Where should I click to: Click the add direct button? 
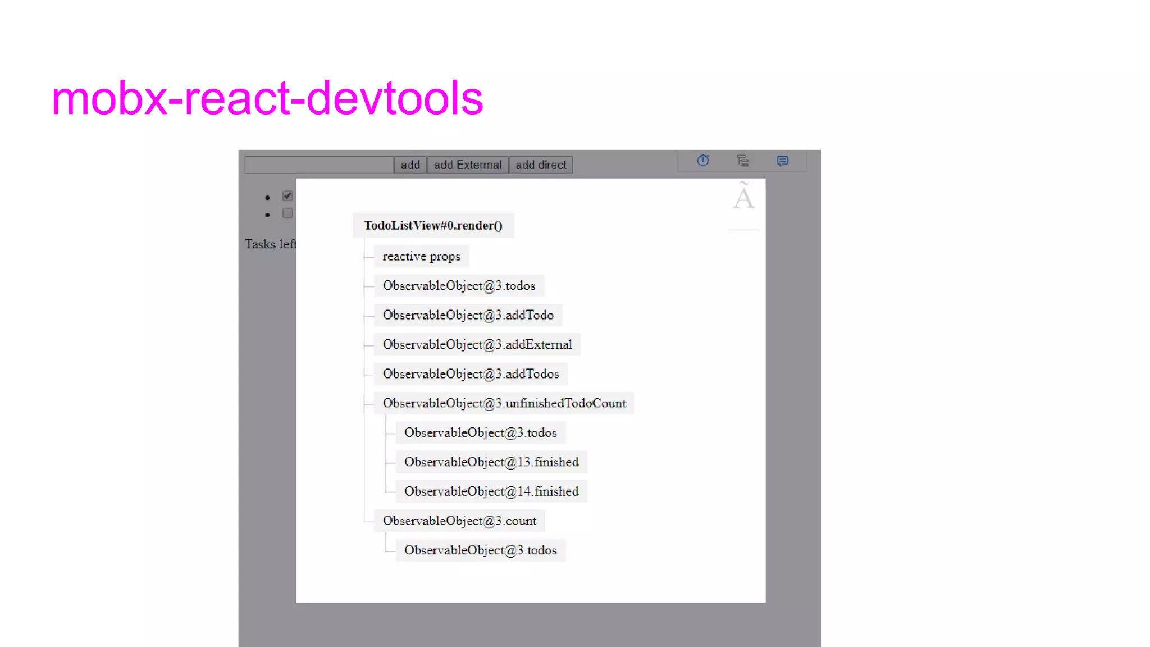coord(541,165)
